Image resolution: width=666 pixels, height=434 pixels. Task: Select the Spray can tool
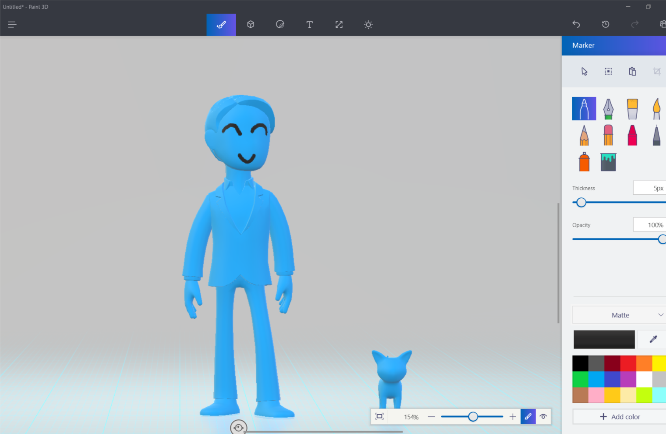584,161
